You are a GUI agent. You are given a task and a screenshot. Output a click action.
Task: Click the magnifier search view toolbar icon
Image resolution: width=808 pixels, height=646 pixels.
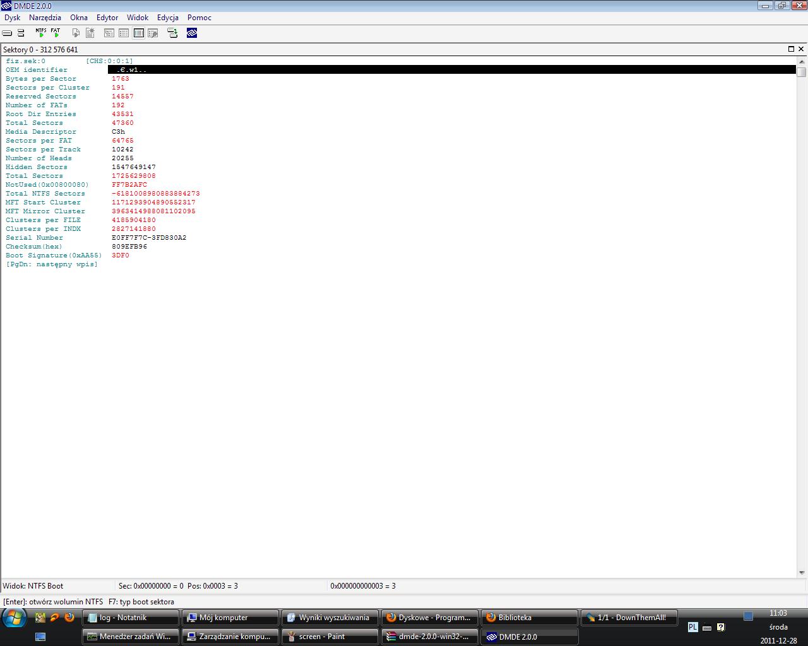[153, 33]
